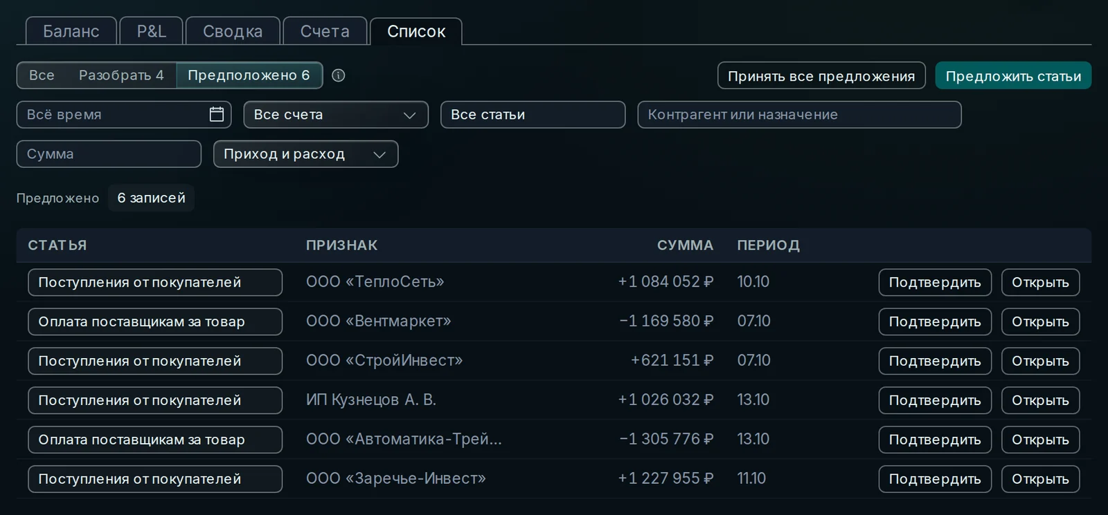The height and width of the screenshot is (515, 1108).
Task: Open the Все статьи selector
Action: [533, 115]
